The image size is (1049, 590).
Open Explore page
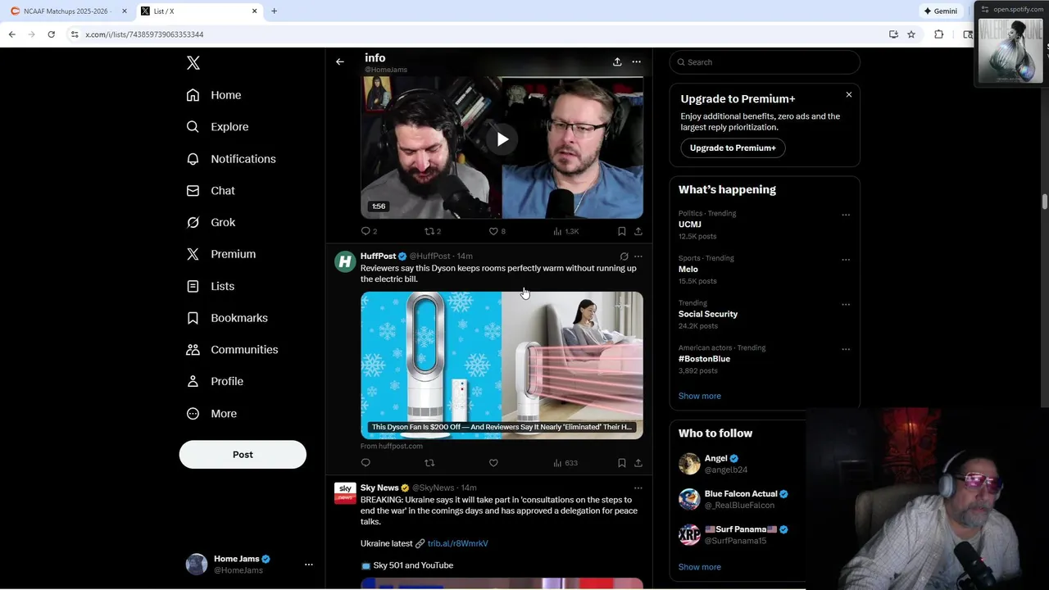tap(217, 127)
